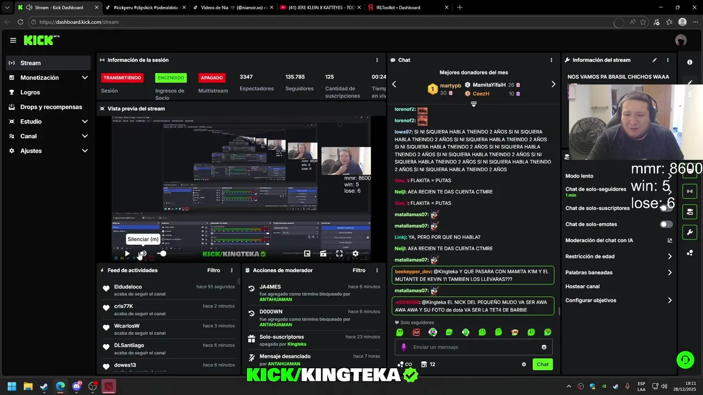Toggle Chat de solo-suscriptores switch
The width and height of the screenshot is (703, 395).
pos(666,208)
